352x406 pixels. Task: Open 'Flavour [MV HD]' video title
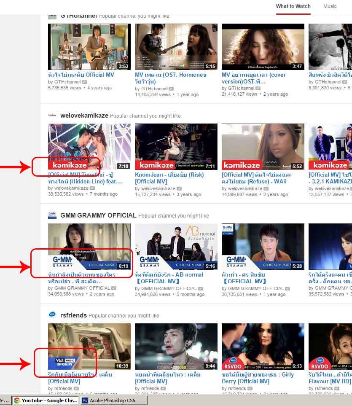(330, 378)
